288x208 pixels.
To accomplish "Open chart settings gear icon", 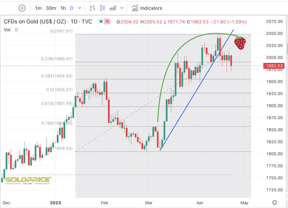I will tap(275, 202).
